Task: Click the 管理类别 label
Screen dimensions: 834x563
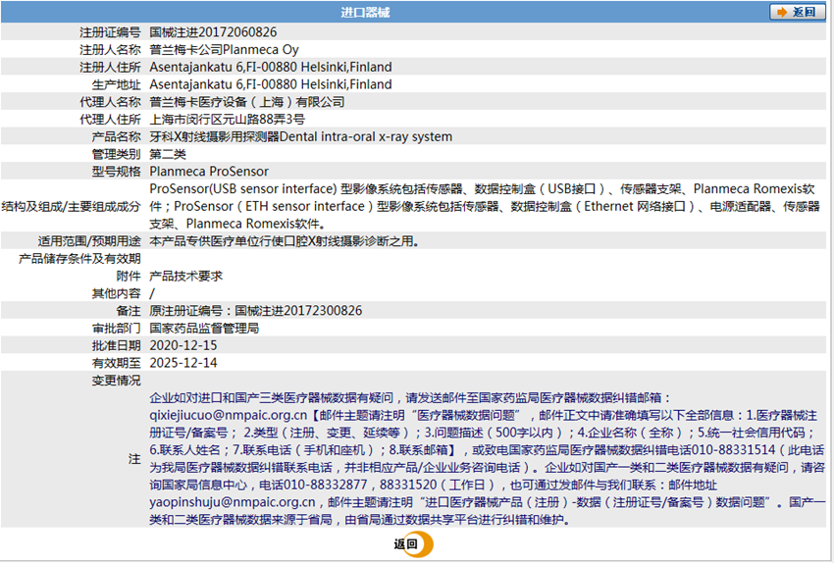Action: coord(117,154)
